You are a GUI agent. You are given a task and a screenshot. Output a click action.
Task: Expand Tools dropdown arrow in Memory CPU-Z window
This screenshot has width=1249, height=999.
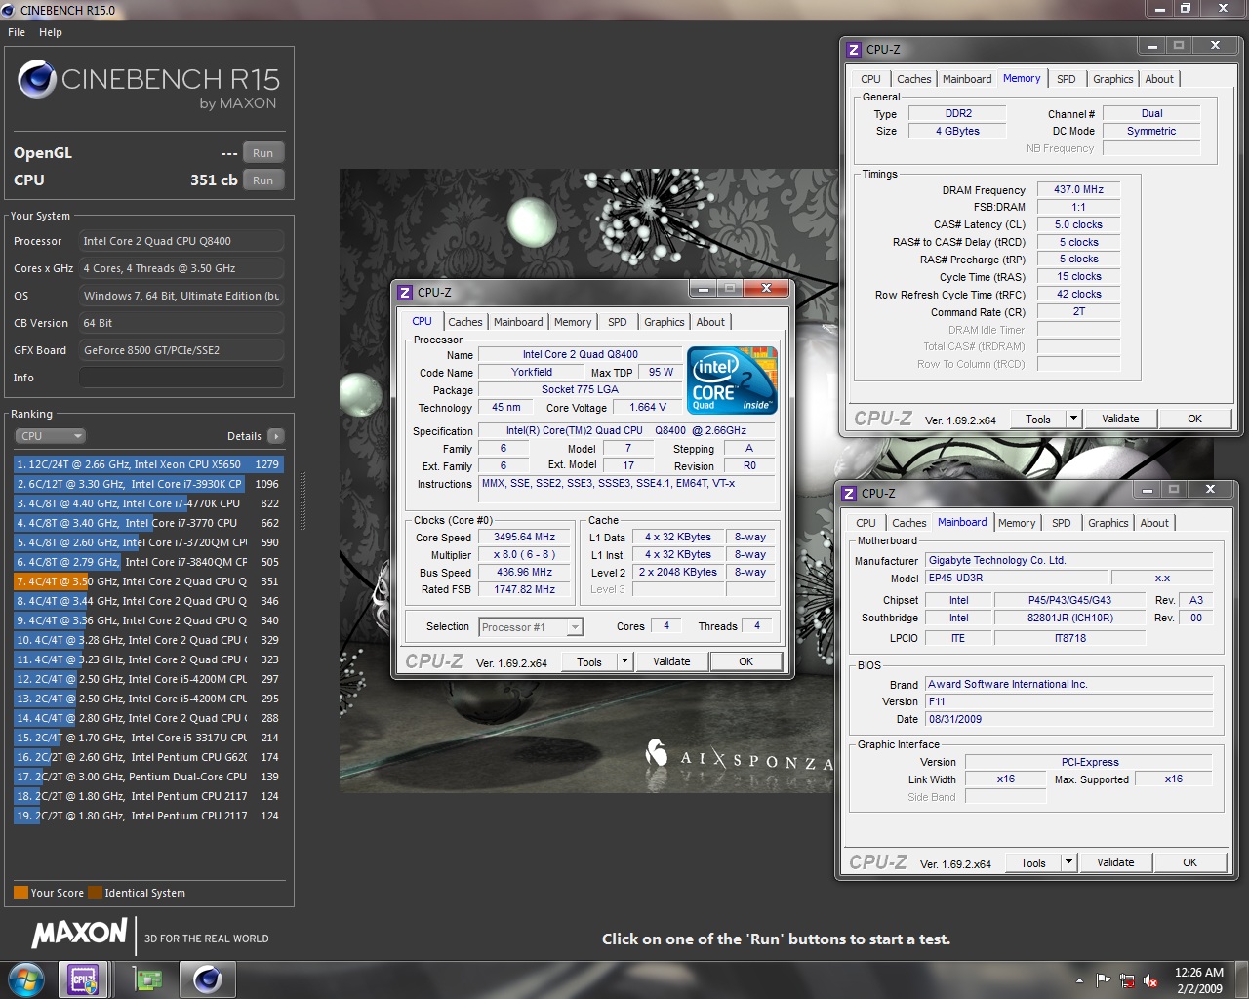coord(1073,419)
